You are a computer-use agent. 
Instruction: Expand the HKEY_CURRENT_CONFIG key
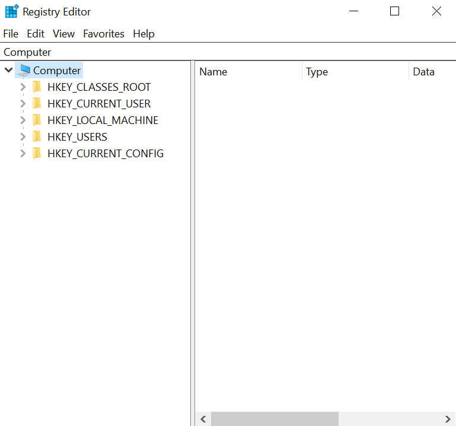point(23,153)
